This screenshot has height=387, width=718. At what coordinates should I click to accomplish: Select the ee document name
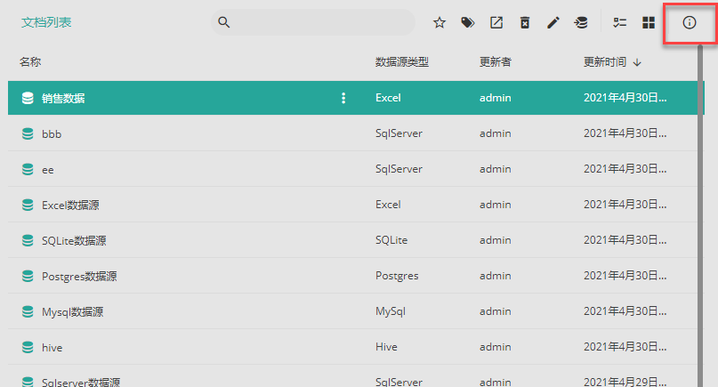click(48, 170)
